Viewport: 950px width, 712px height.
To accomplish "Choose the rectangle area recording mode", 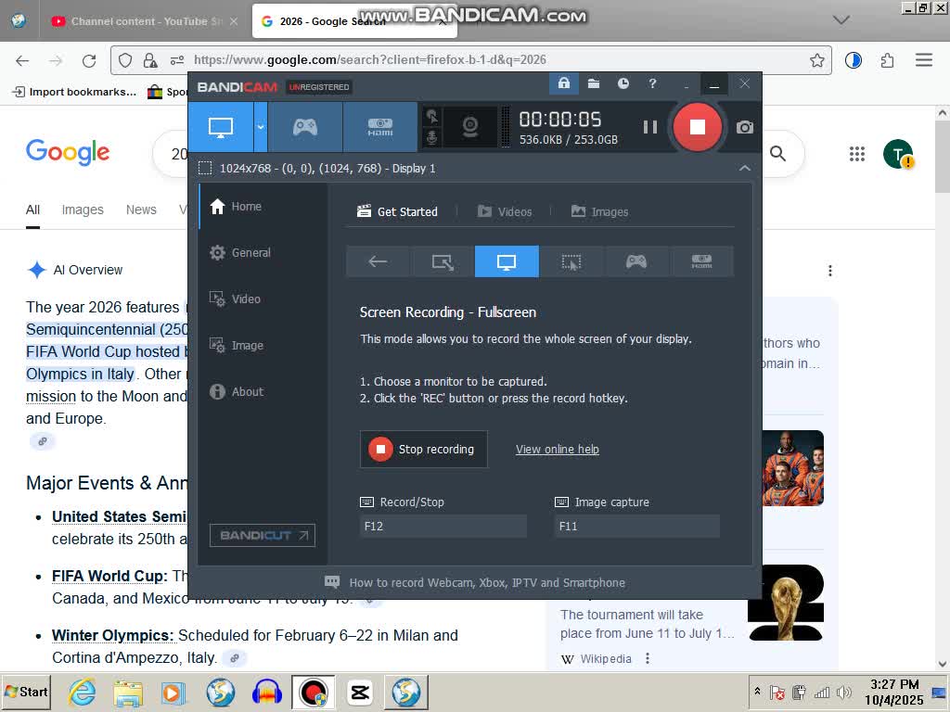I will 443,261.
